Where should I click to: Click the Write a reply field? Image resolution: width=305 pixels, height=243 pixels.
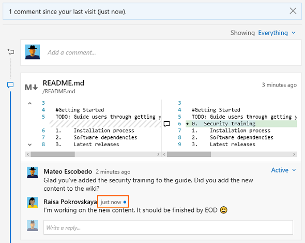pos(168,227)
